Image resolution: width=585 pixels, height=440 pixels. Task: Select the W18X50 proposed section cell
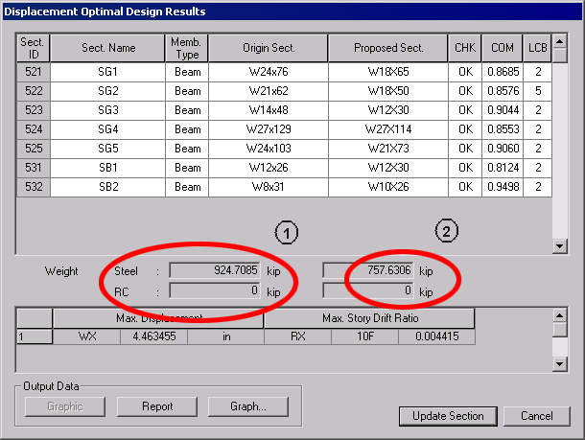click(x=386, y=91)
